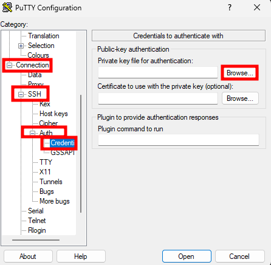Open the Data category
The width and height of the screenshot is (271, 265).
pos(35,75)
